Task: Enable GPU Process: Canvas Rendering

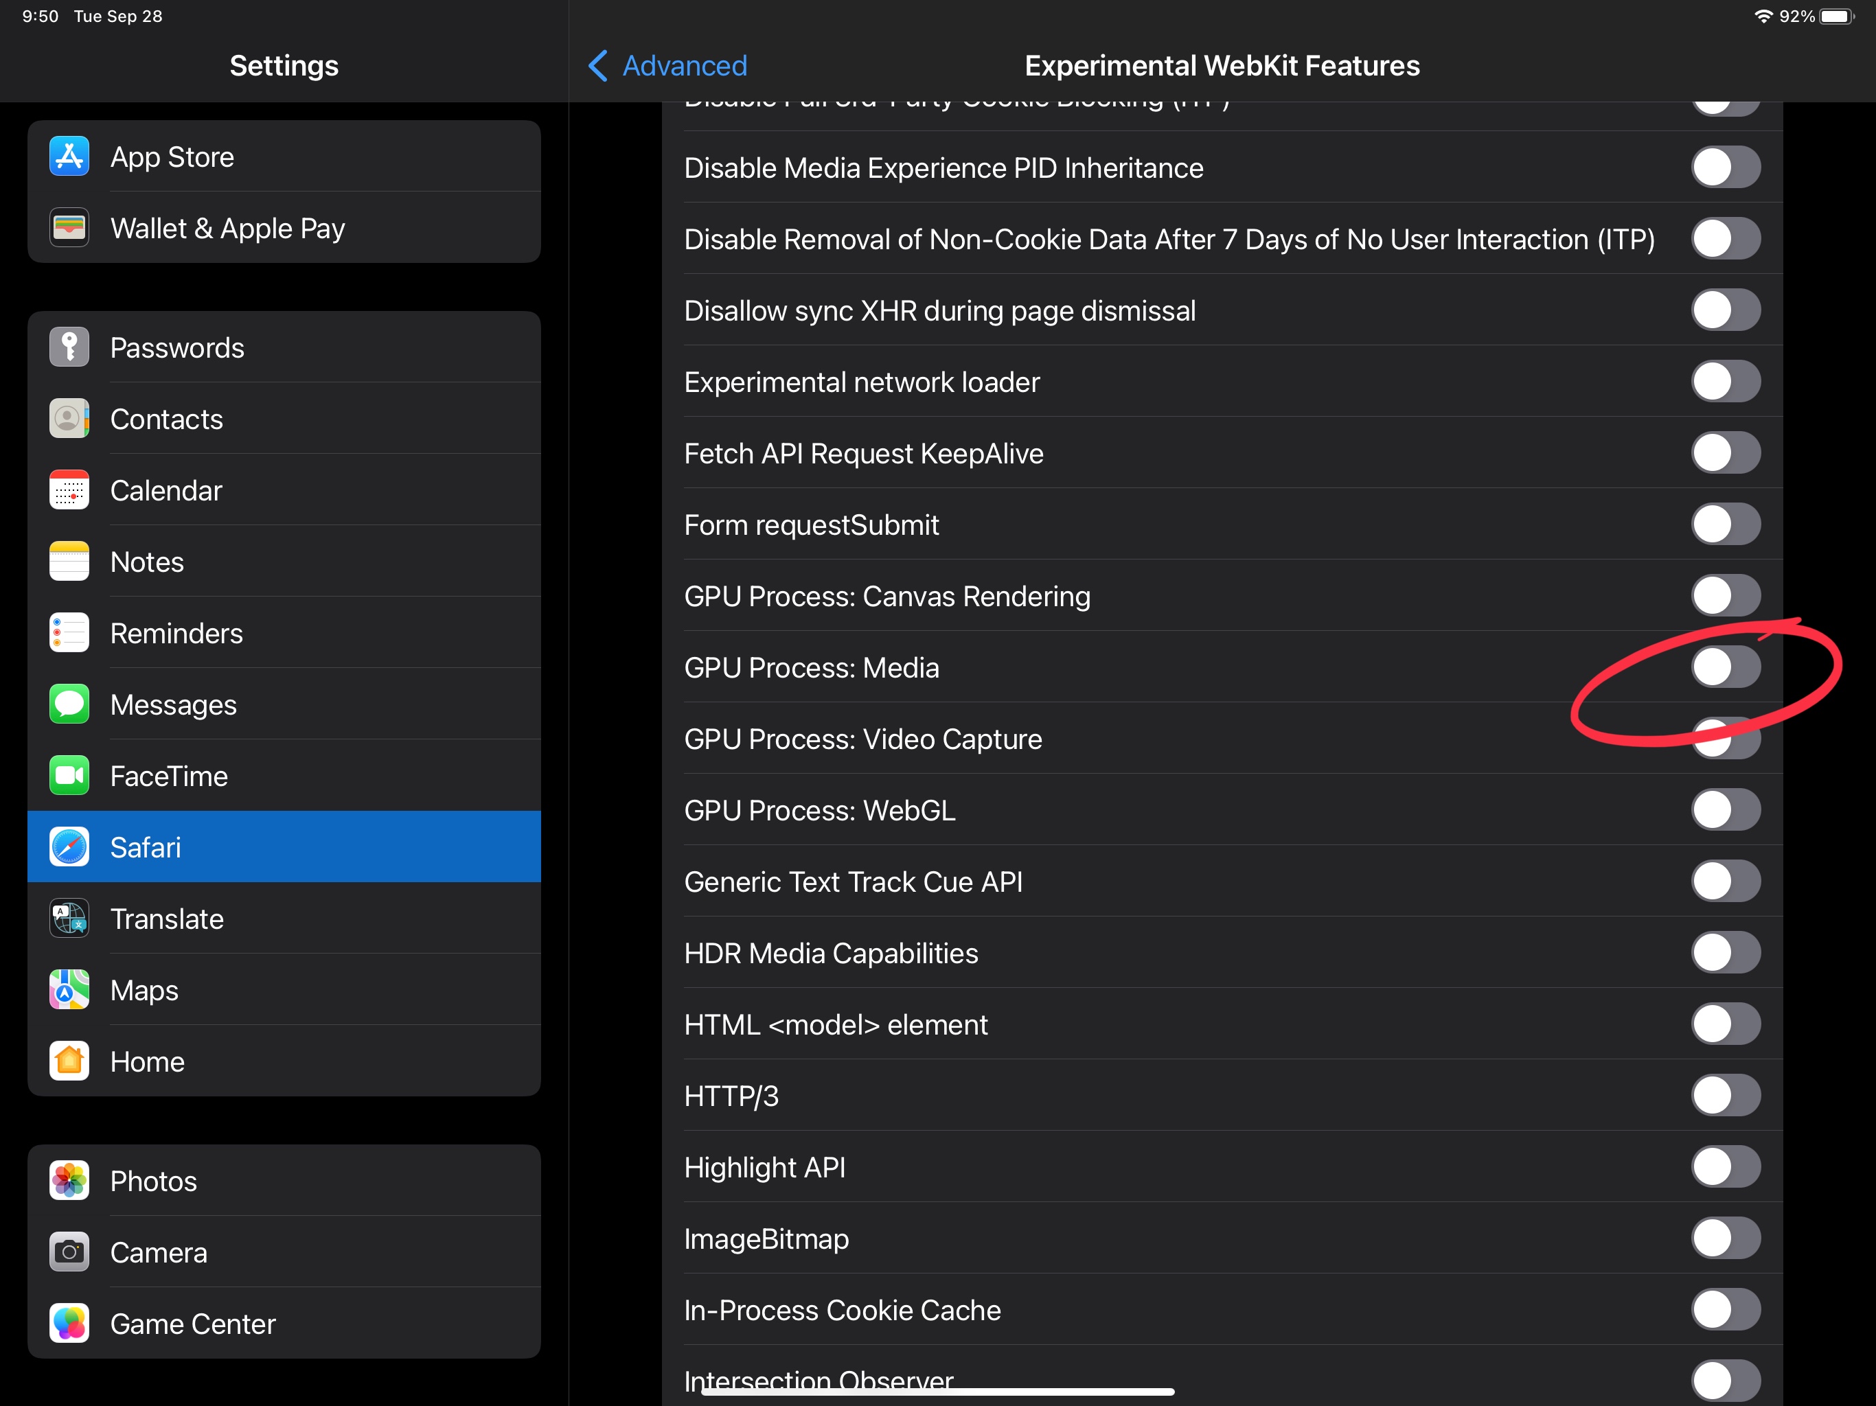Action: pos(1726,595)
